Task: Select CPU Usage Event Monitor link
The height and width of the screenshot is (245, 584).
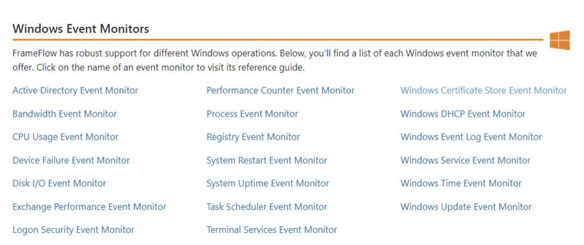Action: pos(66,137)
